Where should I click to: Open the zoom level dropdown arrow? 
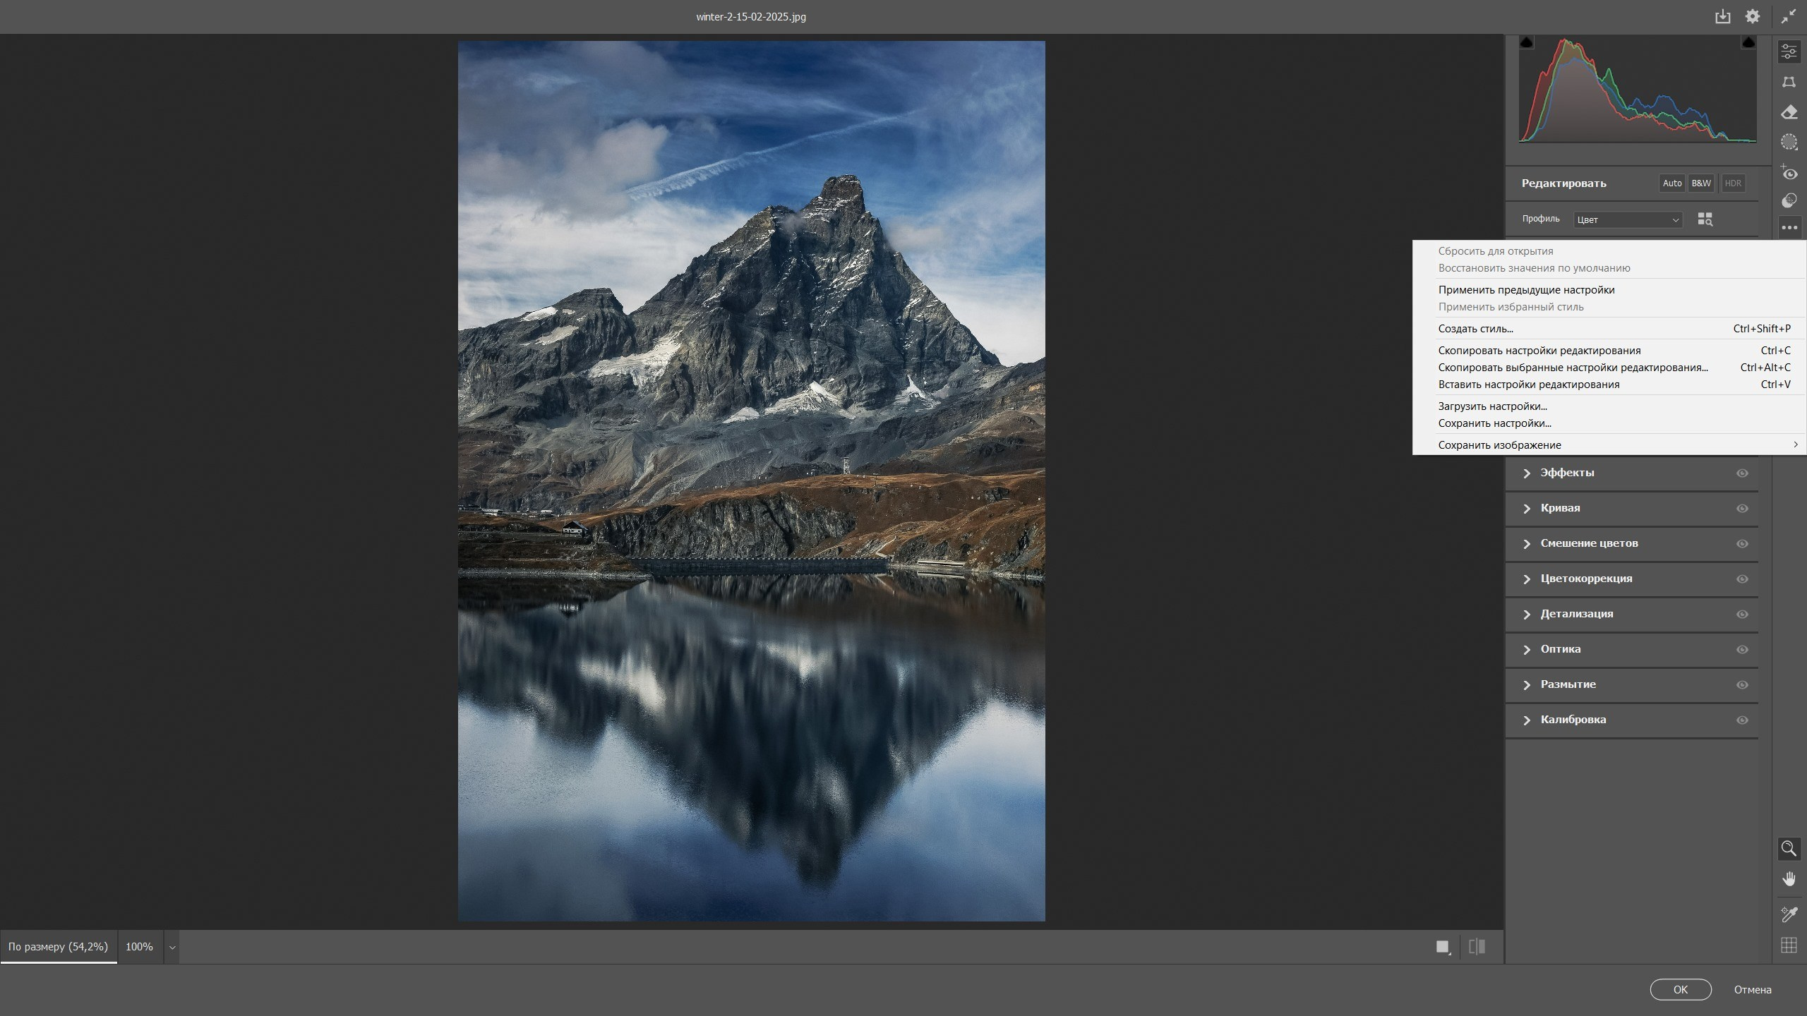pos(172,948)
